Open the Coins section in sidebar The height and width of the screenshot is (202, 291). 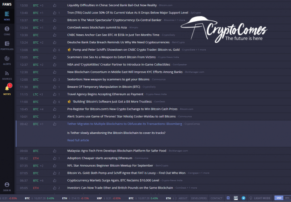[x=7, y=31]
